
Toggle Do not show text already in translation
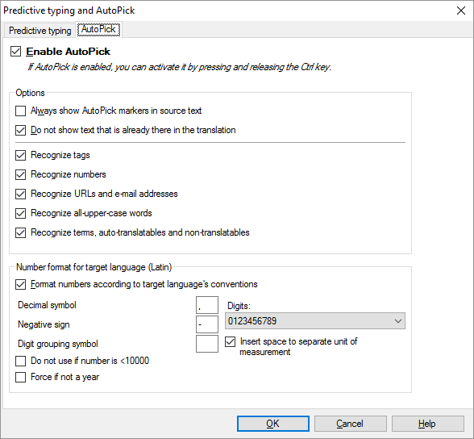pos(21,131)
